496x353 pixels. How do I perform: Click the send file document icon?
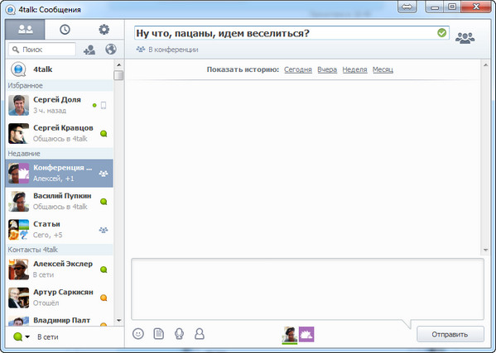click(158, 333)
